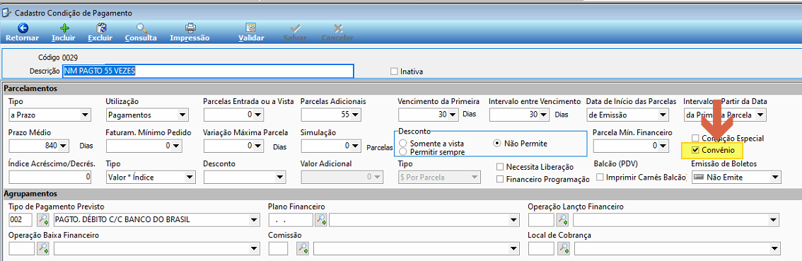Click the Impressão printer icon

[190, 29]
